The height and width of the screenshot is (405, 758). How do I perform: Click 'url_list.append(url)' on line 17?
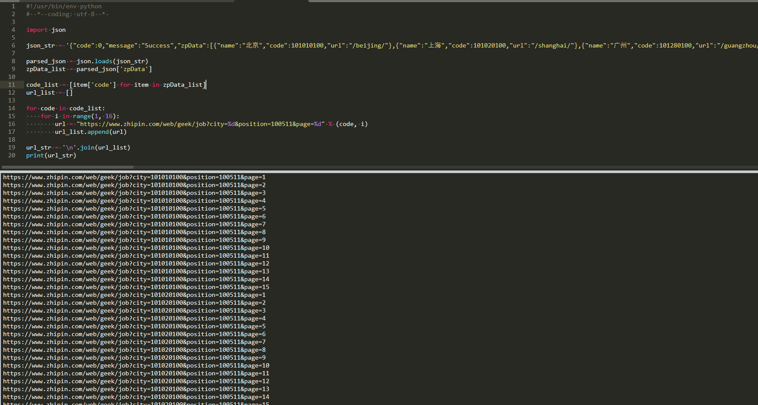(x=91, y=132)
